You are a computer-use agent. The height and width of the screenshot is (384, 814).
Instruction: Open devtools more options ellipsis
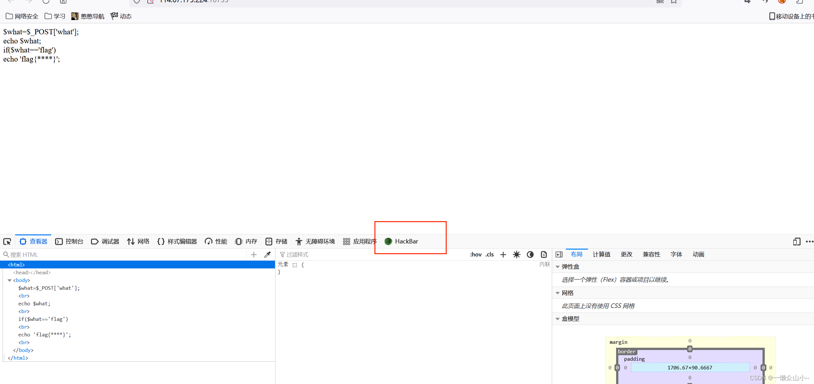click(x=809, y=242)
